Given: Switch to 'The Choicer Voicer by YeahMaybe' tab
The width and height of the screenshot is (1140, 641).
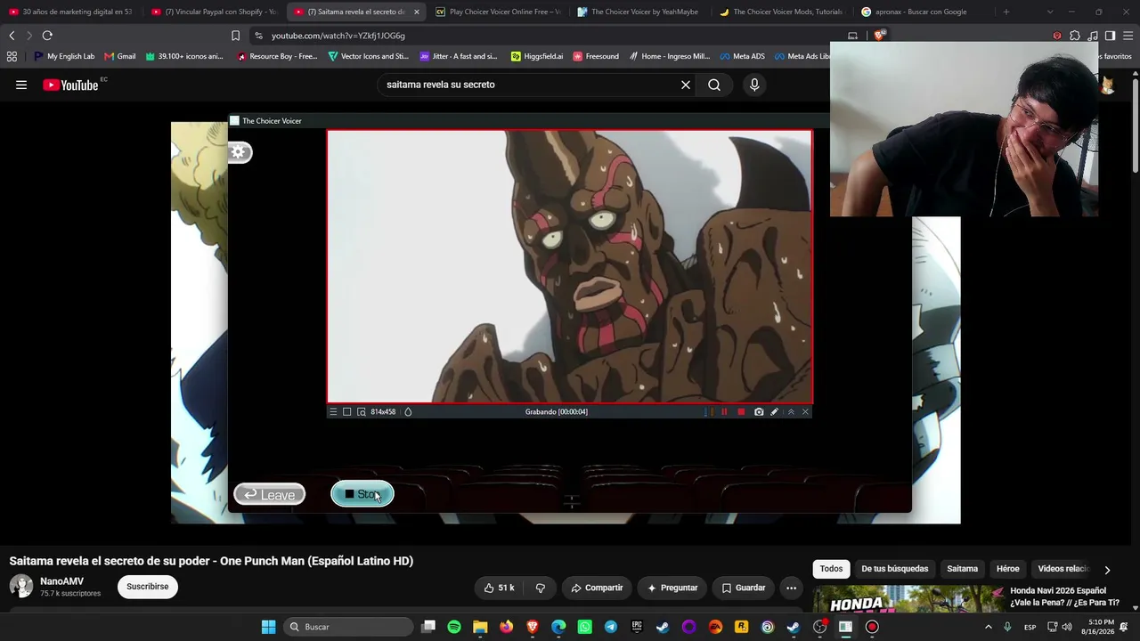Looking at the screenshot, I should (639, 12).
